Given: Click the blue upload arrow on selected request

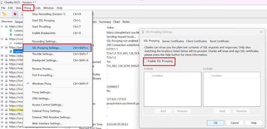Looking at the screenshot, I should (x=11, y=51).
